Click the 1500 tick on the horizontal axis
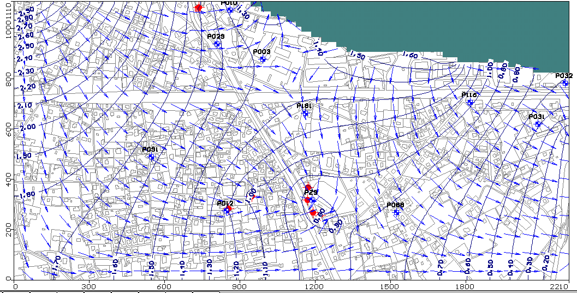This screenshot has width=577, height=293. click(x=390, y=286)
